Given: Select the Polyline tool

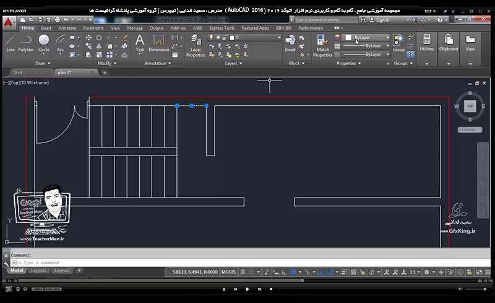Looking at the screenshot, I should pos(25,43).
